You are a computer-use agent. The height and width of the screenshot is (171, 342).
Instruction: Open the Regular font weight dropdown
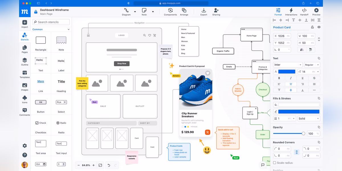pos(312,65)
